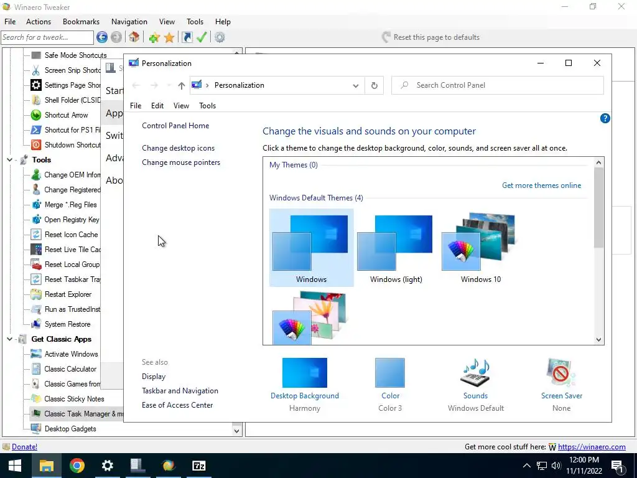Click Get more themes online link
The image size is (637, 478).
542,185
